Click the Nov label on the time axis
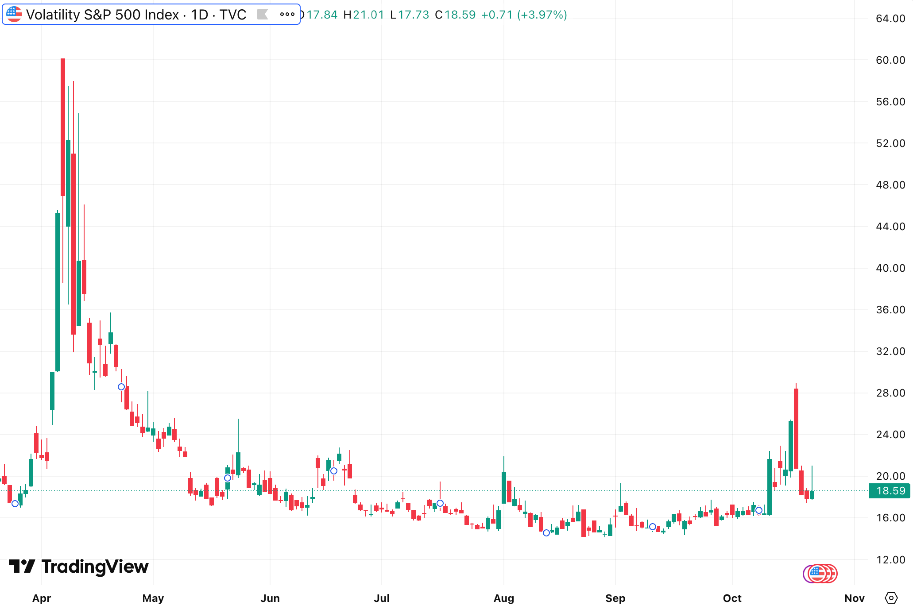This screenshot has width=913, height=609. pyautogui.click(x=854, y=598)
